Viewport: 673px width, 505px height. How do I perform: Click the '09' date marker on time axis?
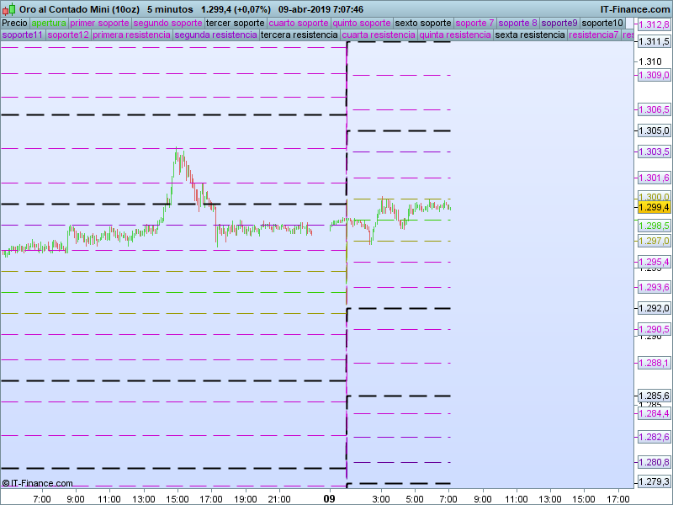point(331,498)
